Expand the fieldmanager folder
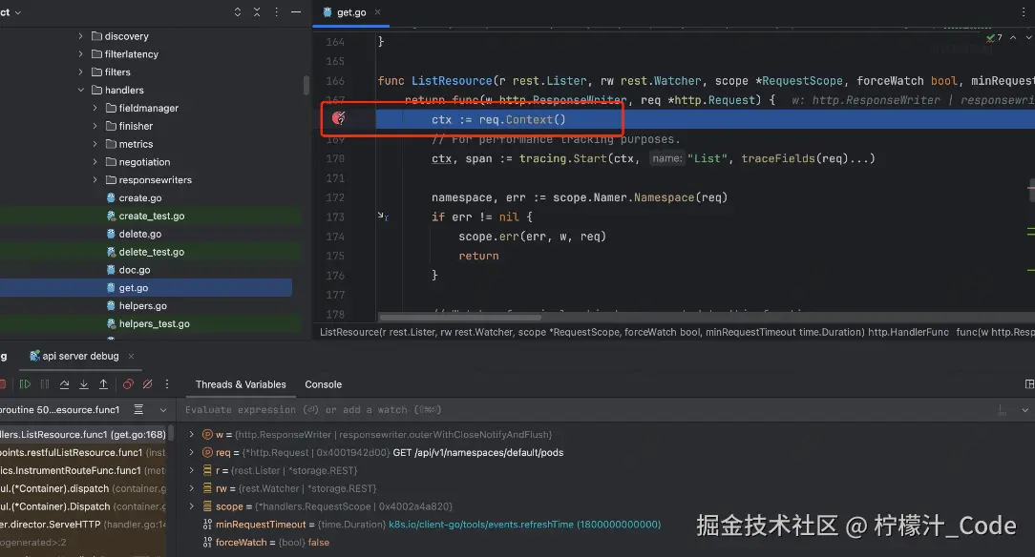Viewport: 1035px width, 557px height. tap(95, 108)
